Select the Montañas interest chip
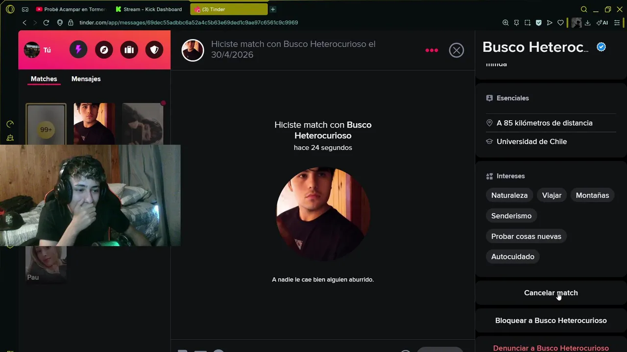 point(592,195)
